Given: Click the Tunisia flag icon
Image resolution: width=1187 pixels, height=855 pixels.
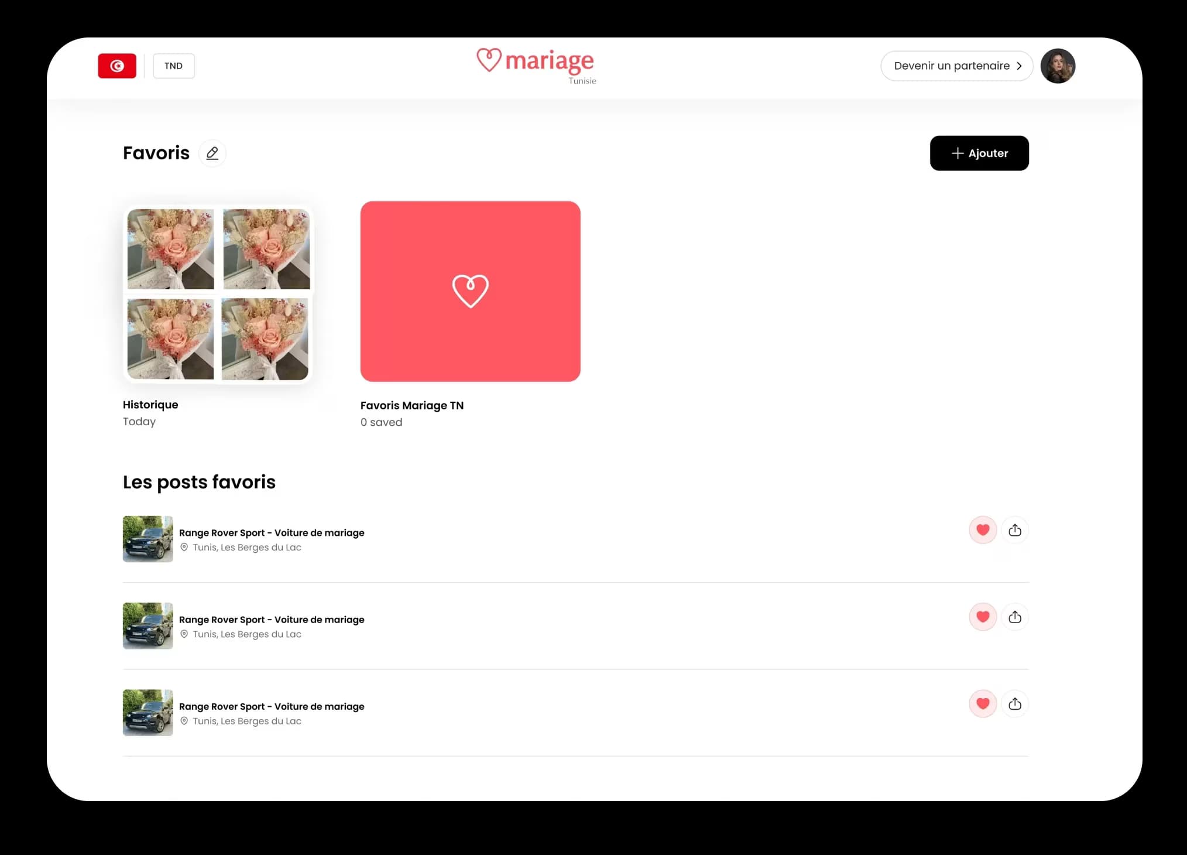Looking at the screenshot, I should click(x=117, y=66).
